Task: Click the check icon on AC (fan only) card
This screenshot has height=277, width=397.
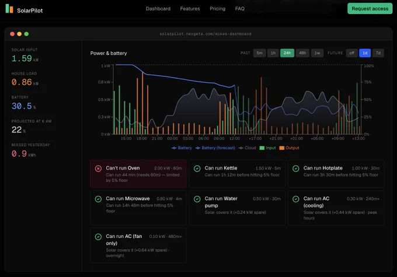Action: [x=98, y=237]
